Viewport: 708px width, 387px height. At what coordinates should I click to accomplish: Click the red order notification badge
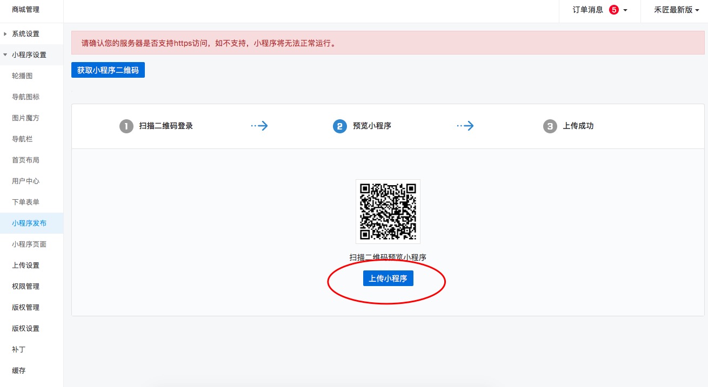[x=613, y=10]
